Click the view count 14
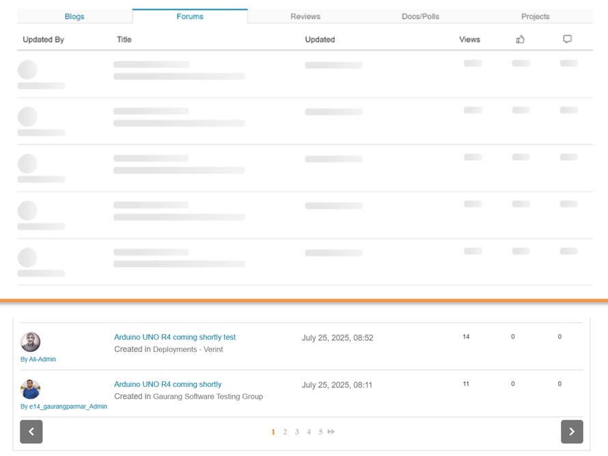Image resolution: width=608 pixels, height=456 pixels. coord(466,336)
